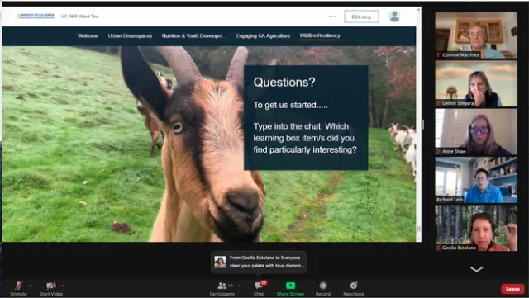Viewport: 529px width, 298px height.
Task: Click the 'To get us started.....' text
Action: pyautogui.click(x=290, y=105)
